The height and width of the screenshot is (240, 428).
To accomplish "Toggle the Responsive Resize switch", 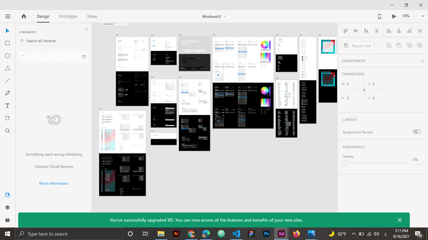I will point(417,132).
